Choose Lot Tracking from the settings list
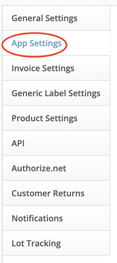This screenshot has width=117, height=263. (x=56, y=243)
